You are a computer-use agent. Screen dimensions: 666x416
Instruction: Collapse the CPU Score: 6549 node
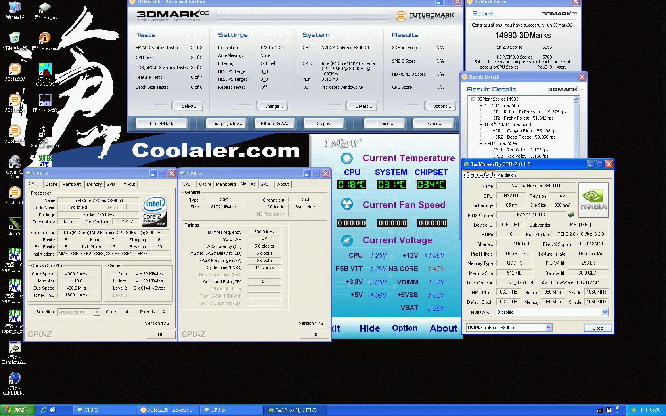point(480,144)
